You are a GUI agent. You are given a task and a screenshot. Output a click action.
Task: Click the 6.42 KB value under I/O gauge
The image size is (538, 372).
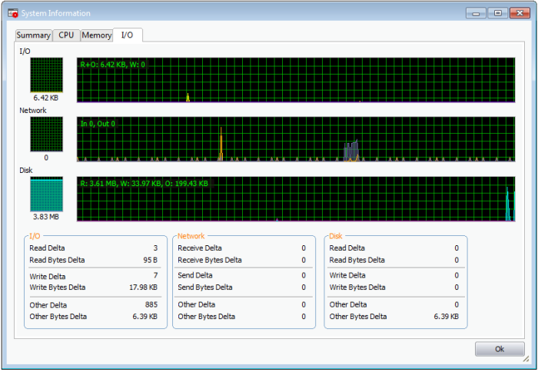46,98
